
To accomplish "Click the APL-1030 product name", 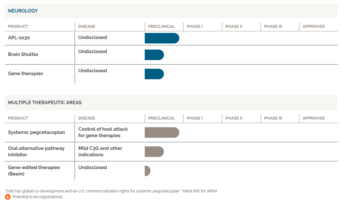I will click(x=19, y=38).
